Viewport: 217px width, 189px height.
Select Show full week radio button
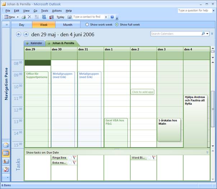coord(117,25)
